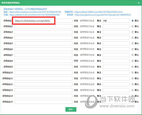Focus the 备注 field on 采购地址2 row
Screen dimensions: 142x115
pyautogui.click(x=116, y=26)
